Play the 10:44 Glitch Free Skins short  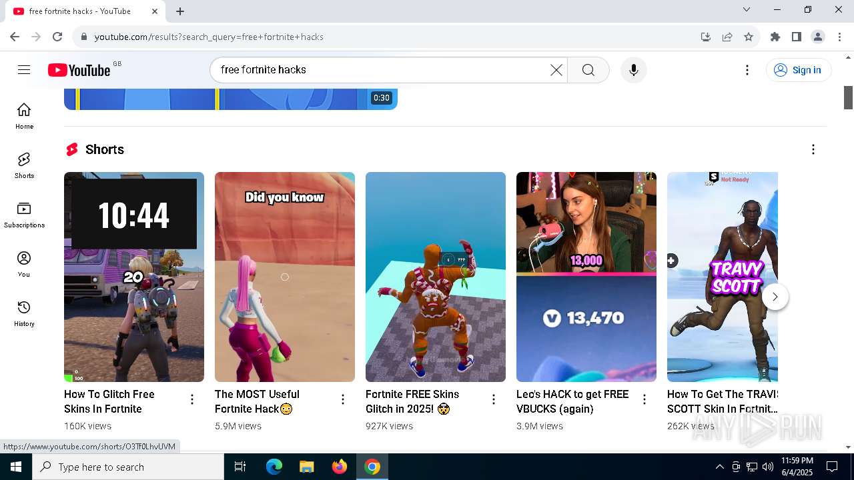tap(134, 277)
